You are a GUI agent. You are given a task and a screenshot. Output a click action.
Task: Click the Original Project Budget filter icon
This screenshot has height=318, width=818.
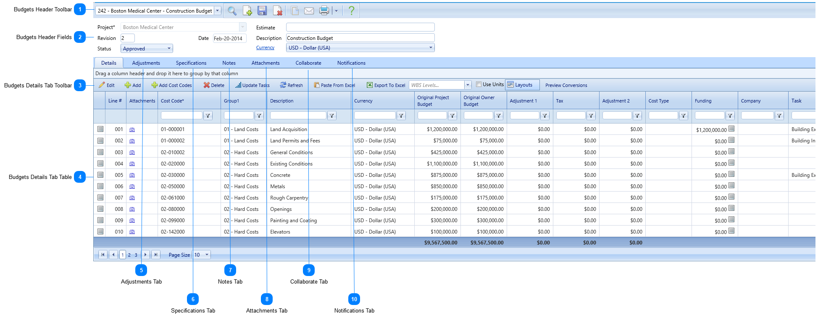pos(452,116)
